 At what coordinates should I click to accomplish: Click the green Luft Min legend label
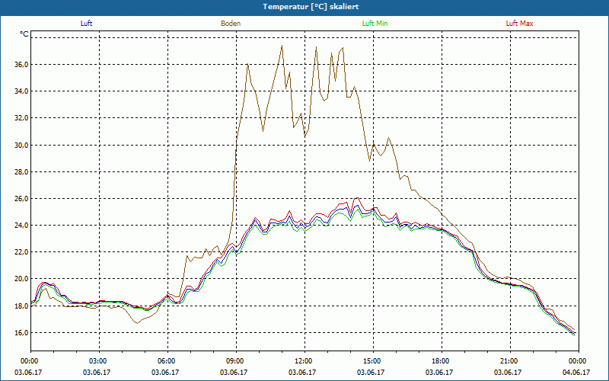(x=375, y=24)
